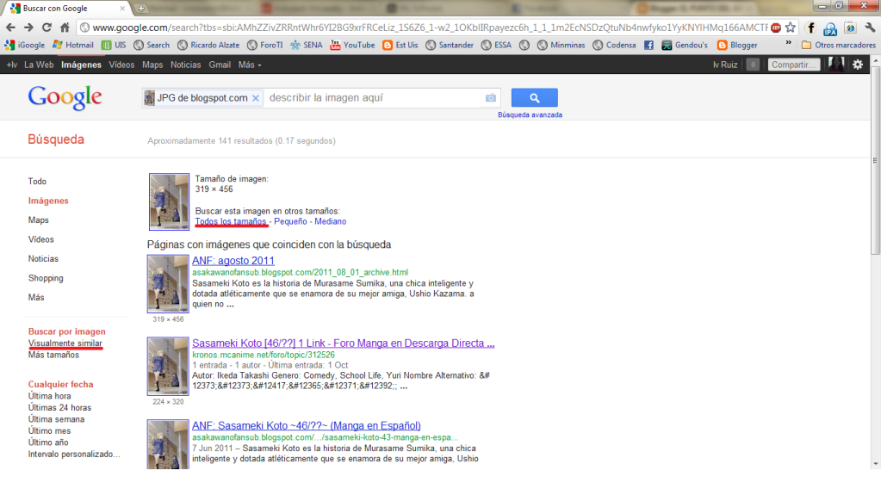Viewport: 881px width, 495px height.
Task: Open the Facebook bookmark icon in bookmarks bar
Action: [x=649, y=45]
